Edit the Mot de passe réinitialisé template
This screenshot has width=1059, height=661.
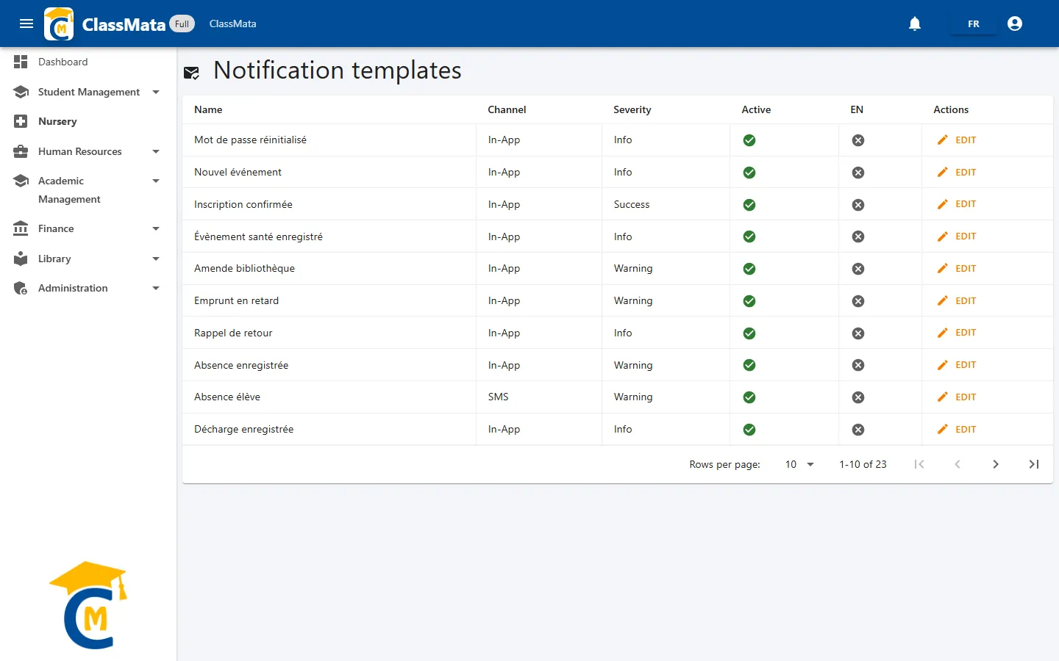pos(957,140)
